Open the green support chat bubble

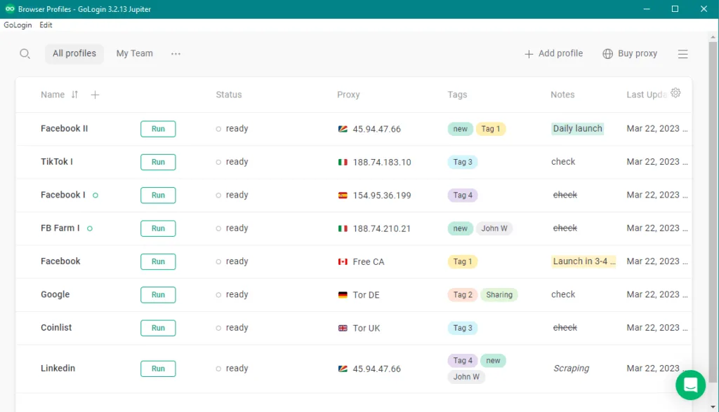point(691,385)
